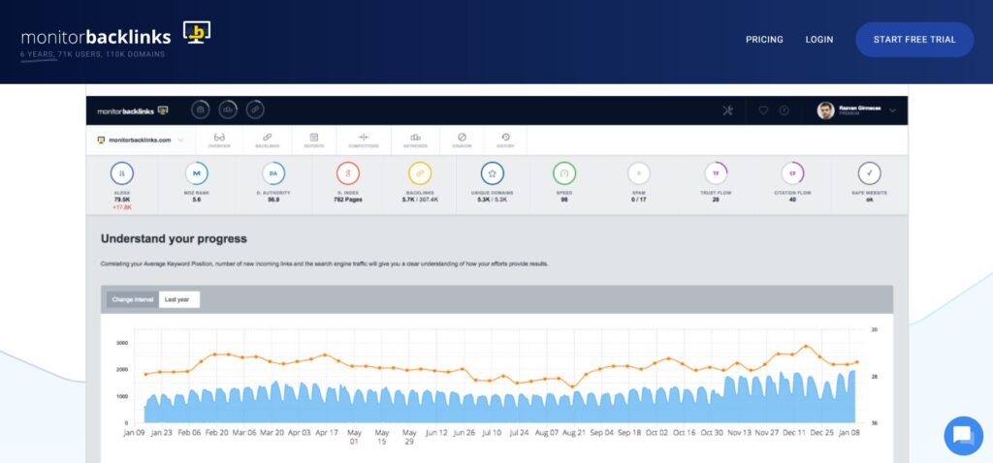Click the 0 / 17 spam value
The width and height of the screenshot is (993, 463).
point(639,200)
